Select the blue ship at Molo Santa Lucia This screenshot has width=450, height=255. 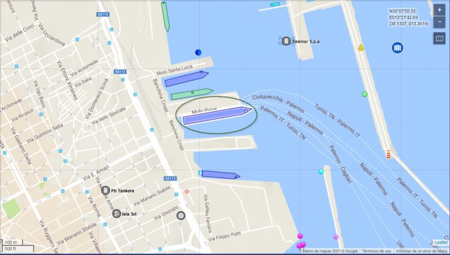pos(186,79)
